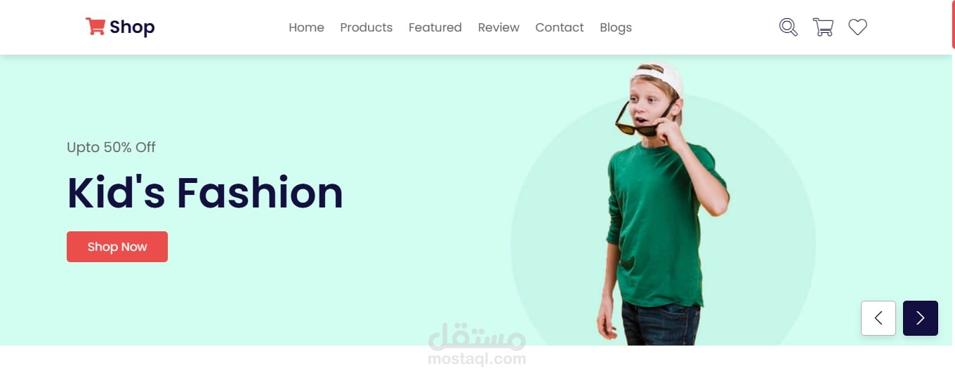Go to the Featured section

tap(435, 27)
